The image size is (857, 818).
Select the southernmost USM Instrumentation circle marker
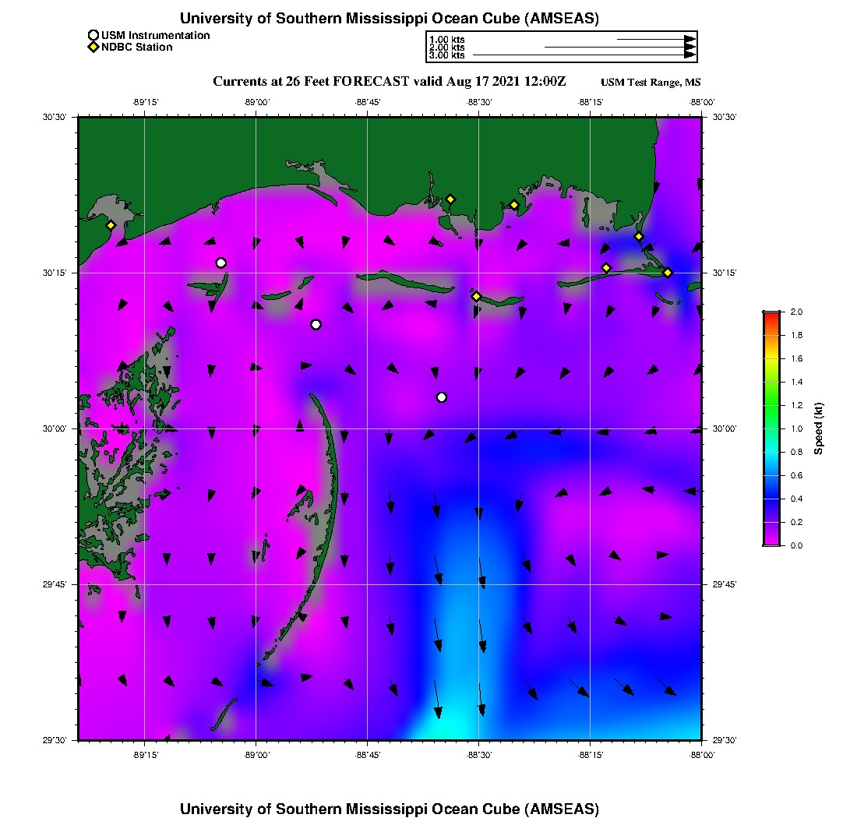click(x=442, y=397)
